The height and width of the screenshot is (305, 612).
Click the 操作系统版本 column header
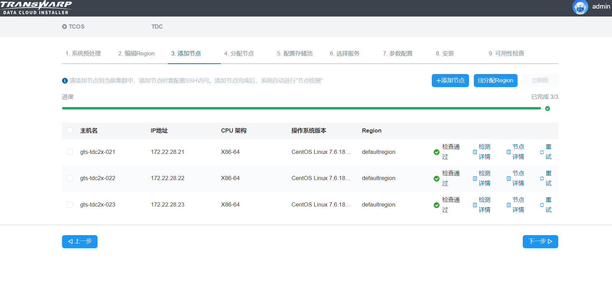click(309, 130)
